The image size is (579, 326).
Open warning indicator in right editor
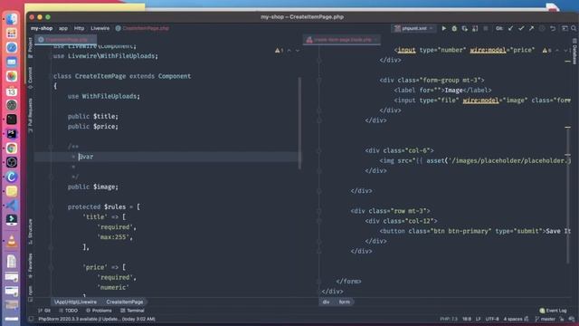(x=546, y=51)
